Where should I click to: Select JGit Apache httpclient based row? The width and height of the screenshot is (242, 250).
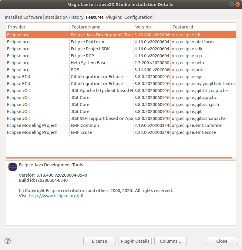coord(121,91)
